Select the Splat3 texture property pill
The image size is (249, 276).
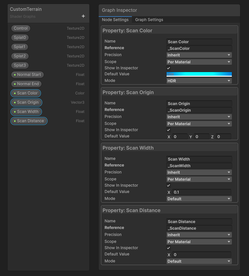[19, 65]
